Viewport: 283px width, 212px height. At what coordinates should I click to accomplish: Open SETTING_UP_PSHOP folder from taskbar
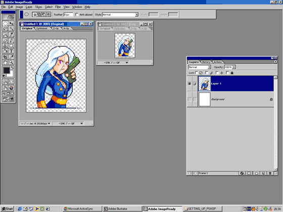202,209
